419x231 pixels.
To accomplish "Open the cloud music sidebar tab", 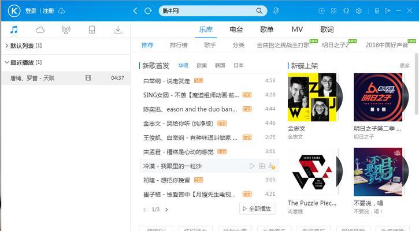I will (x=40, y=29).
